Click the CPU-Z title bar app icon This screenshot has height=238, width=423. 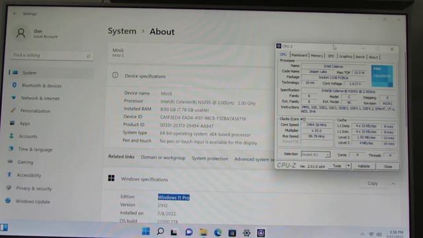279,46
